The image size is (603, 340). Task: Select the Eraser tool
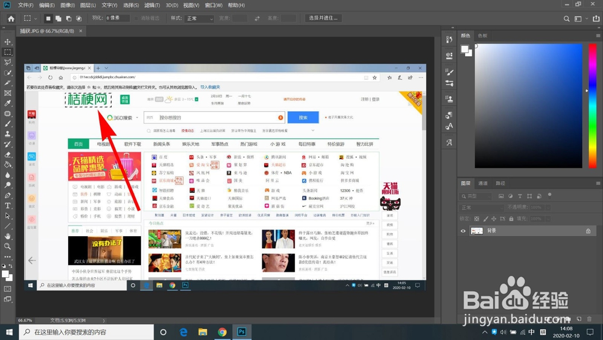(x=7, y=155)
